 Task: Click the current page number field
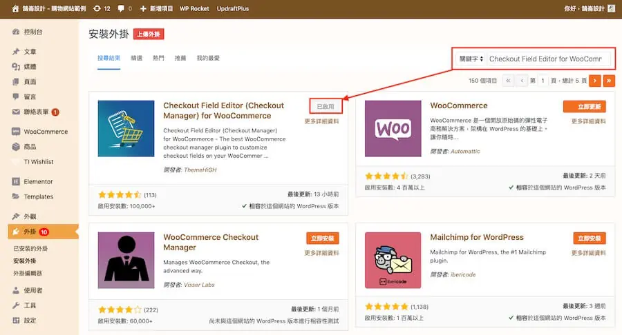point(543,81)
